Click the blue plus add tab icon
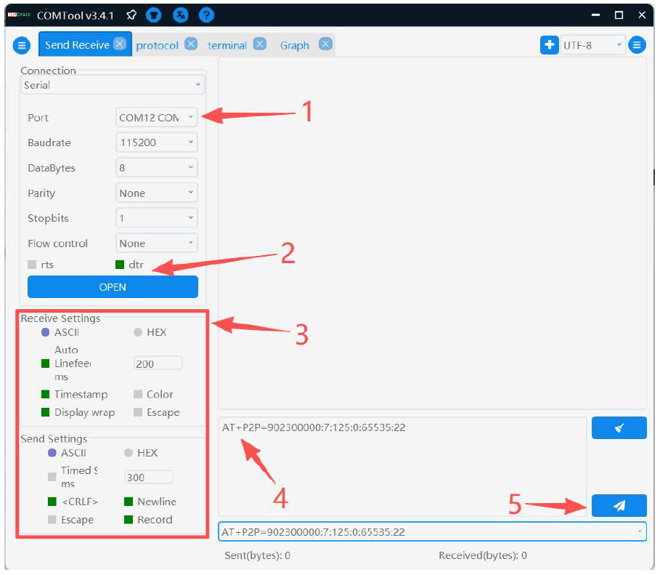The height and width of the screenshot is (575, 660). 549,45
